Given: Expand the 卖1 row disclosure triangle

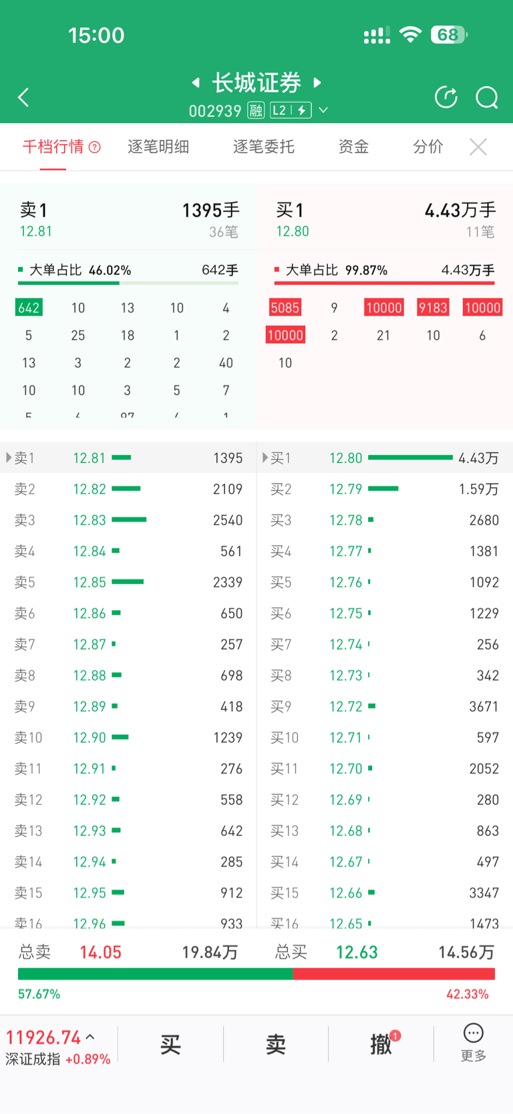Looking at the screenshot, I should click(9, 458).
